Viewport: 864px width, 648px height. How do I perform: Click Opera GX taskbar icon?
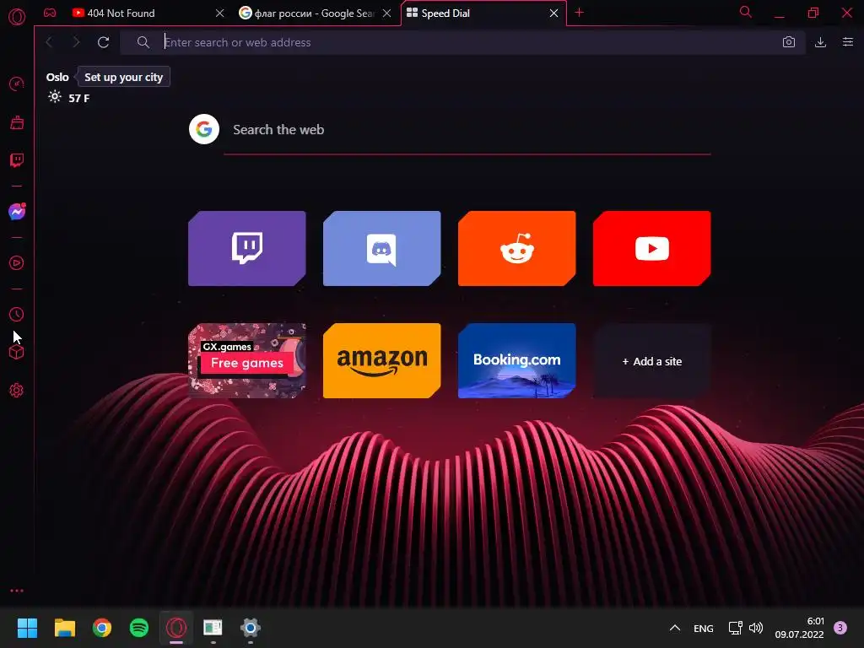click(x=176, y=628)
